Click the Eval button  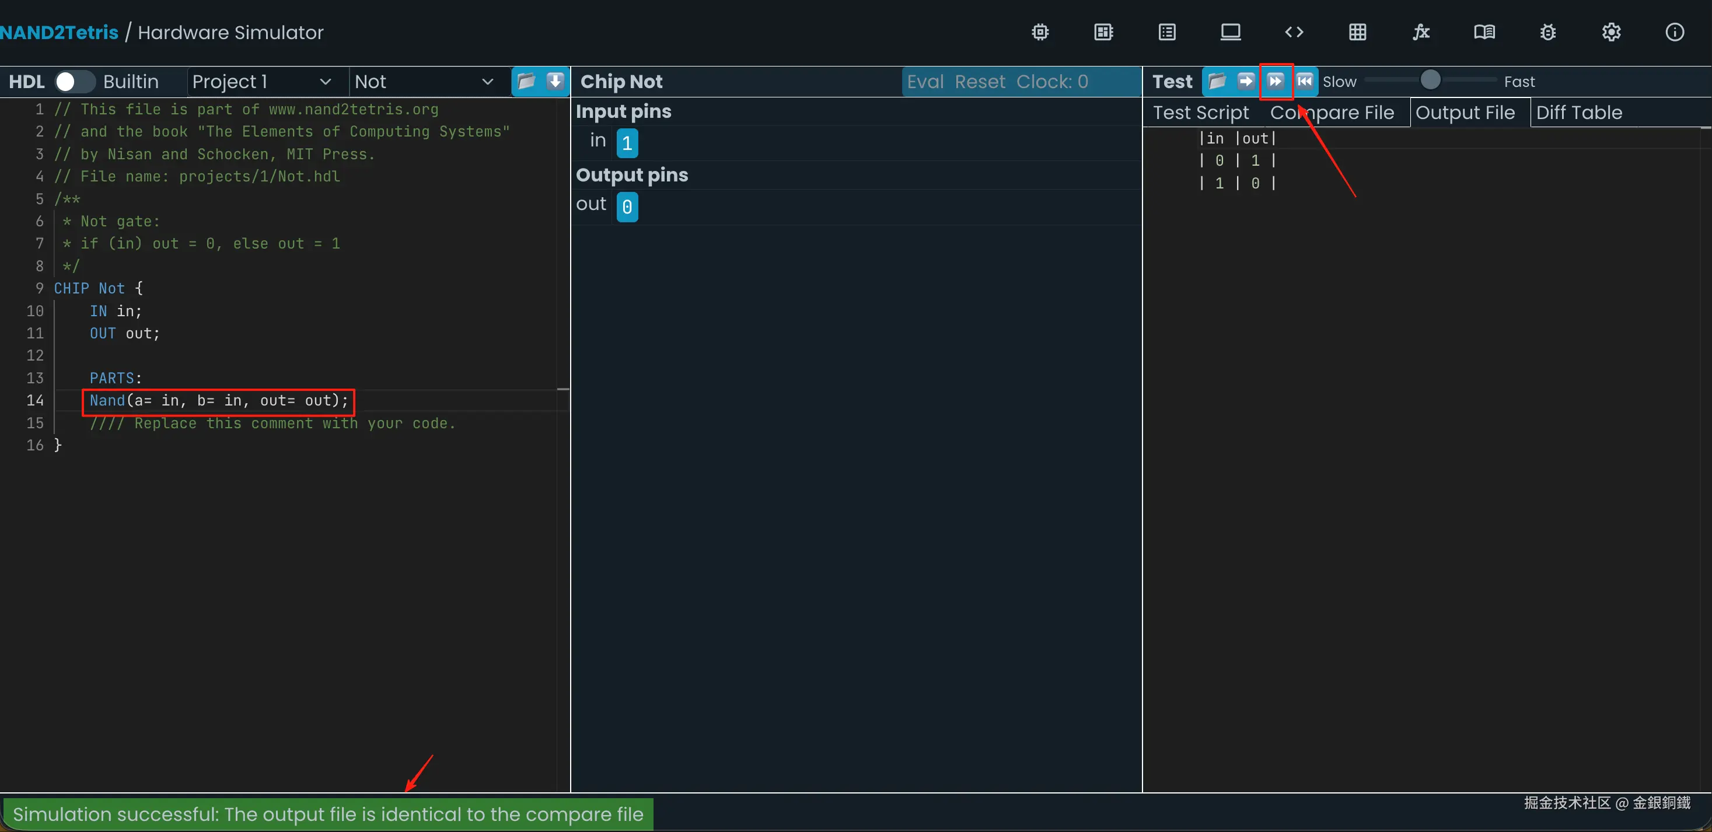click(925, 81)
